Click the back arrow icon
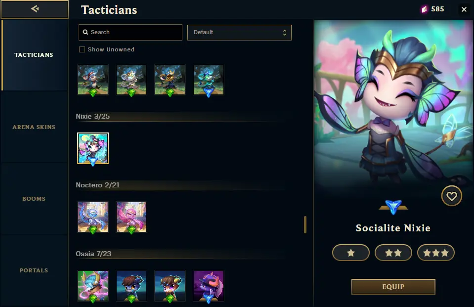This screenshot has width=474, height=307. (35, 9)
